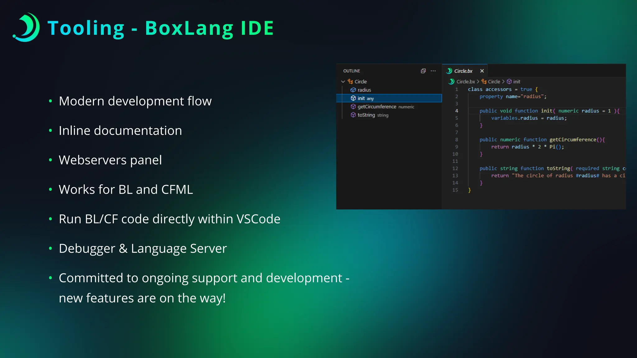The height and width of the screenshot is (358, 637).
Task: Click the init method cube icon
Action: click(353, 98)
